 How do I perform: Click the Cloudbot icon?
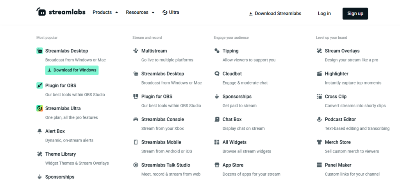[217, 74]
